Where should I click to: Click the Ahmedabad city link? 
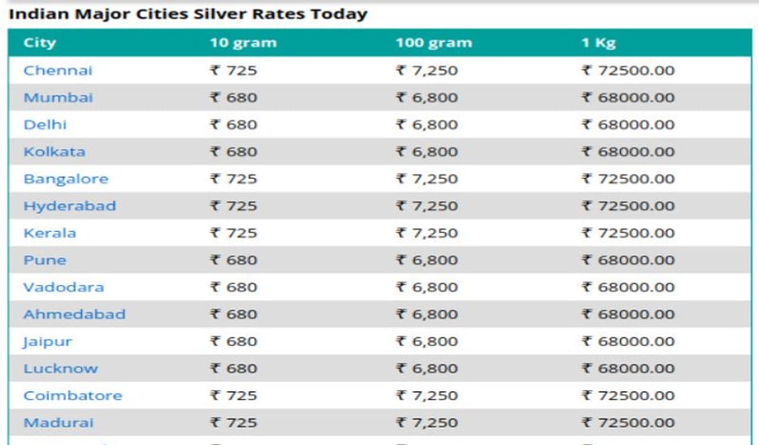(x=74, y=314)
